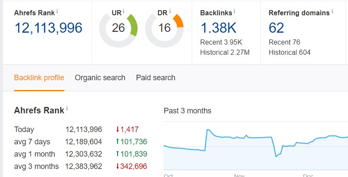Open the 12,113,996 Ahrefs Rank value
The image size is (348, 177).
click(x=49, y=28)
